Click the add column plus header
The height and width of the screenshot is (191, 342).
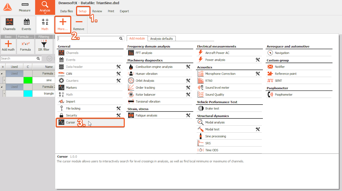[3, 67]
